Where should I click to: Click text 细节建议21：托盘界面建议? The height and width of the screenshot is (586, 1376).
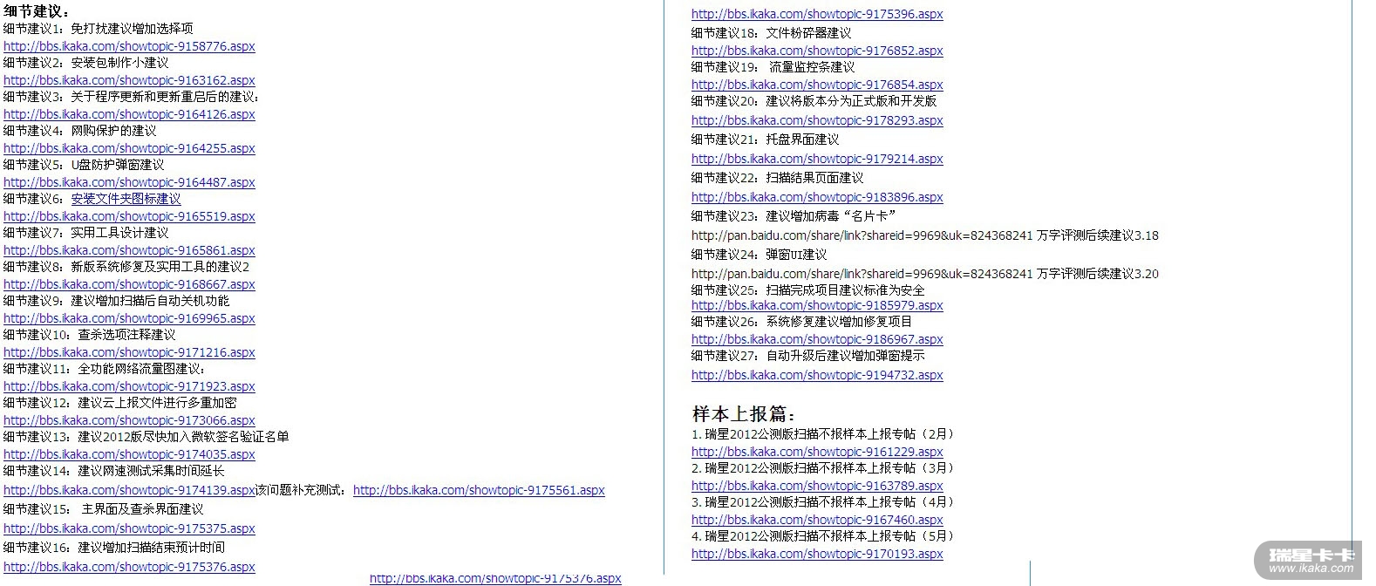click(766, 140)
